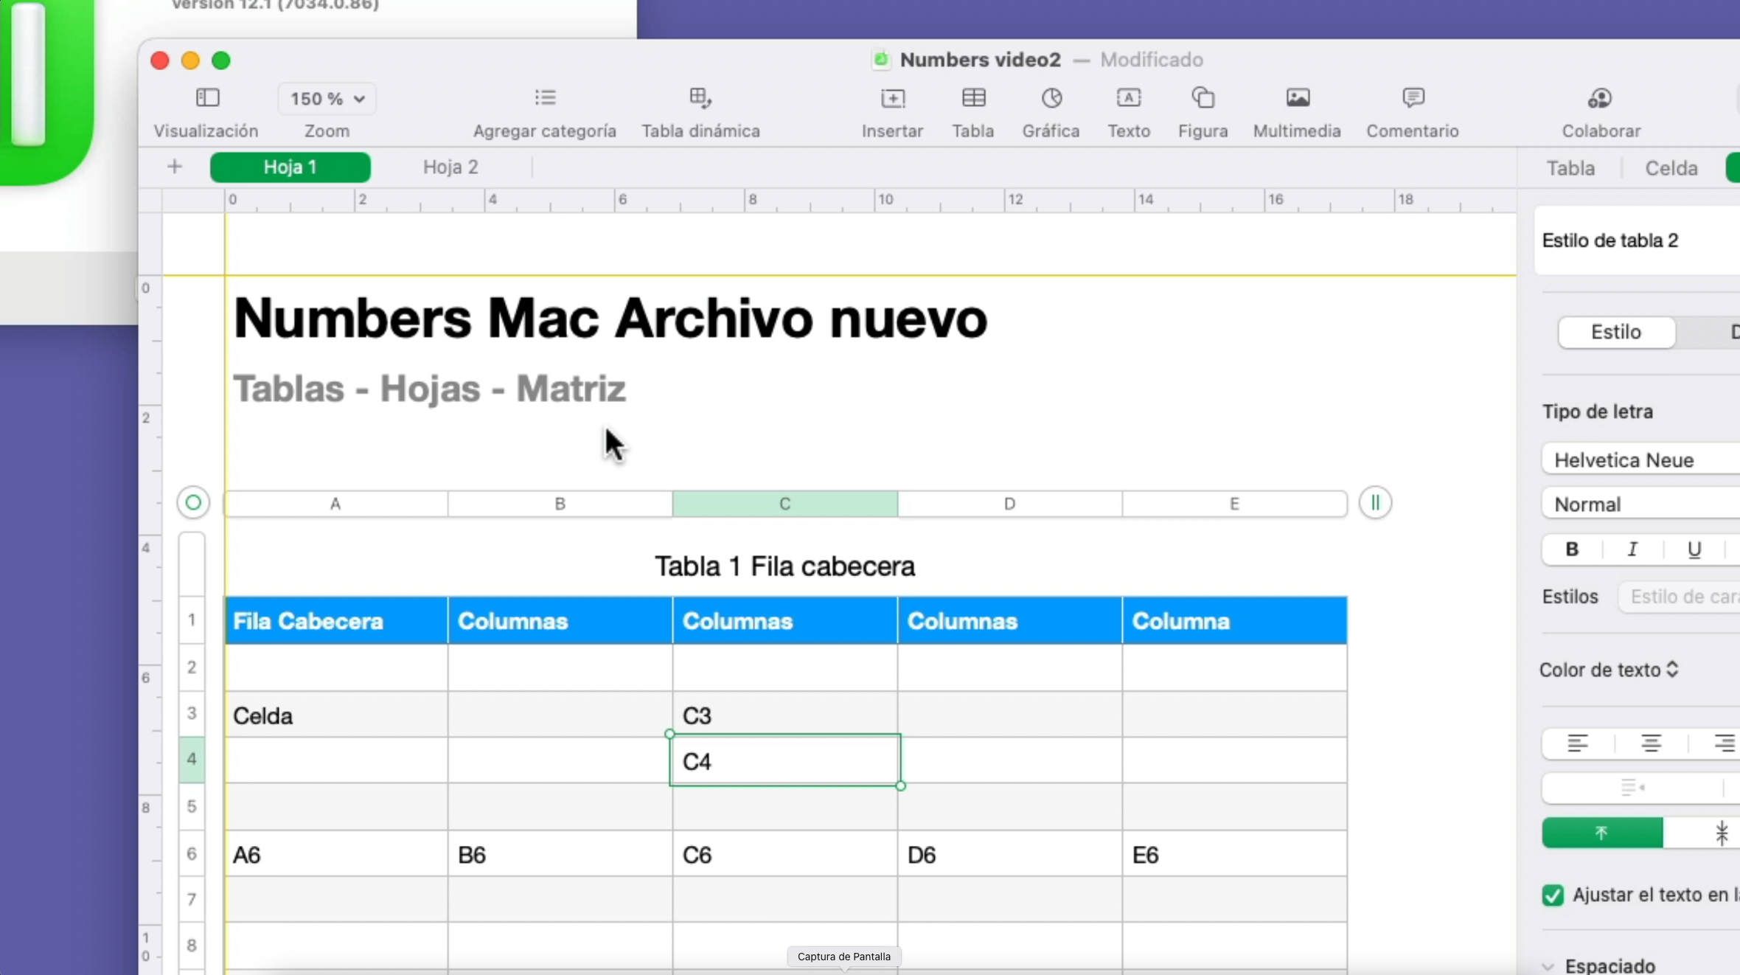
Task: Open Agregar categoría
Action: click(544, 111)
